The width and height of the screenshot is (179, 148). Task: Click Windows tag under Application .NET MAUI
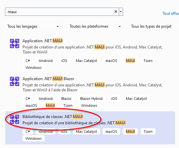click(33, 68)
